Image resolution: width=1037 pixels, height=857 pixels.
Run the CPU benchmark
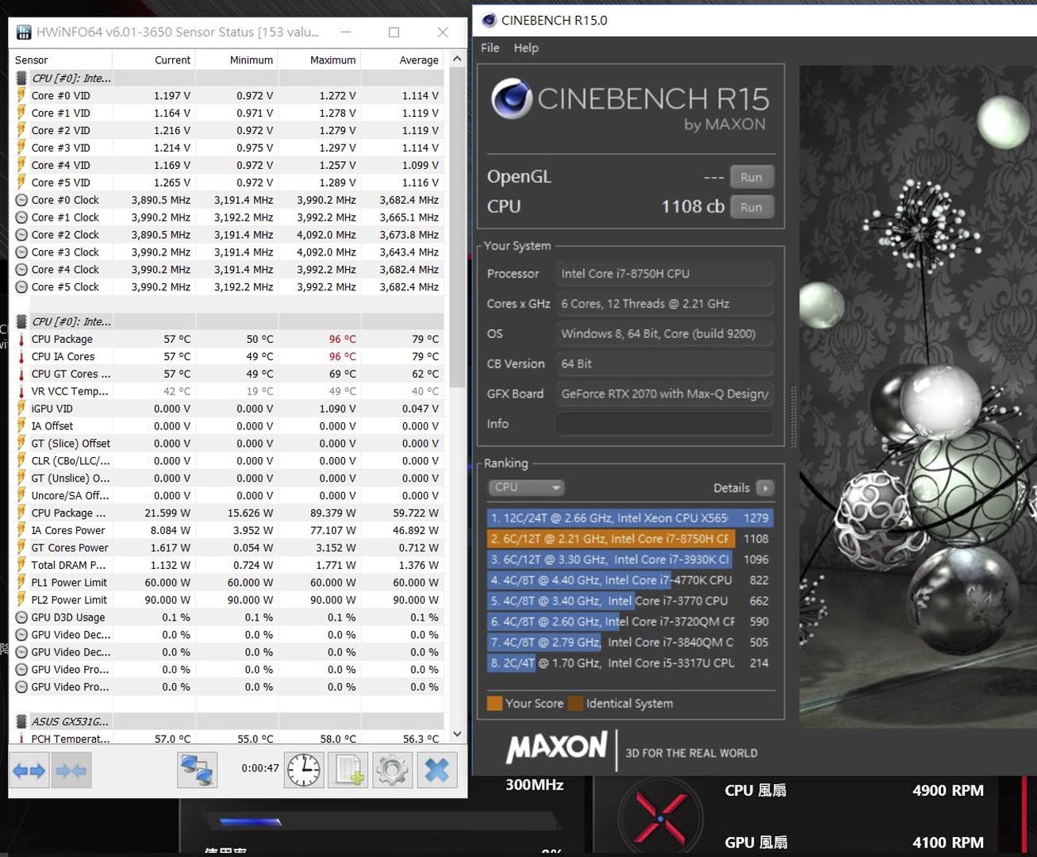(751, 207)
